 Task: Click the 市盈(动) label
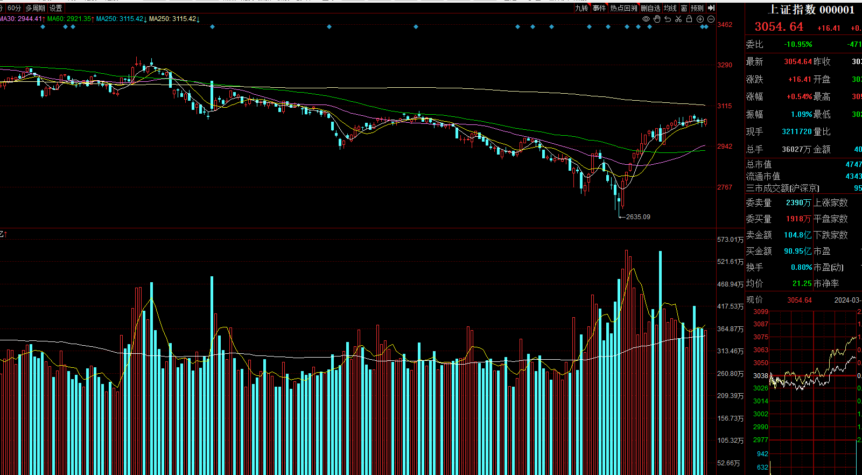829,267
